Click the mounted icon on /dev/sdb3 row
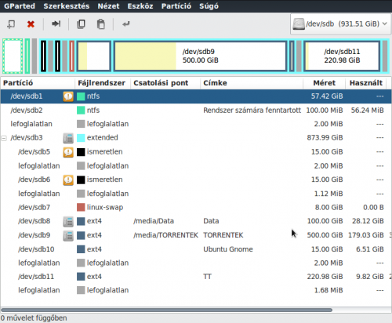The image size is (392, 323). click(x=68, y=138)
